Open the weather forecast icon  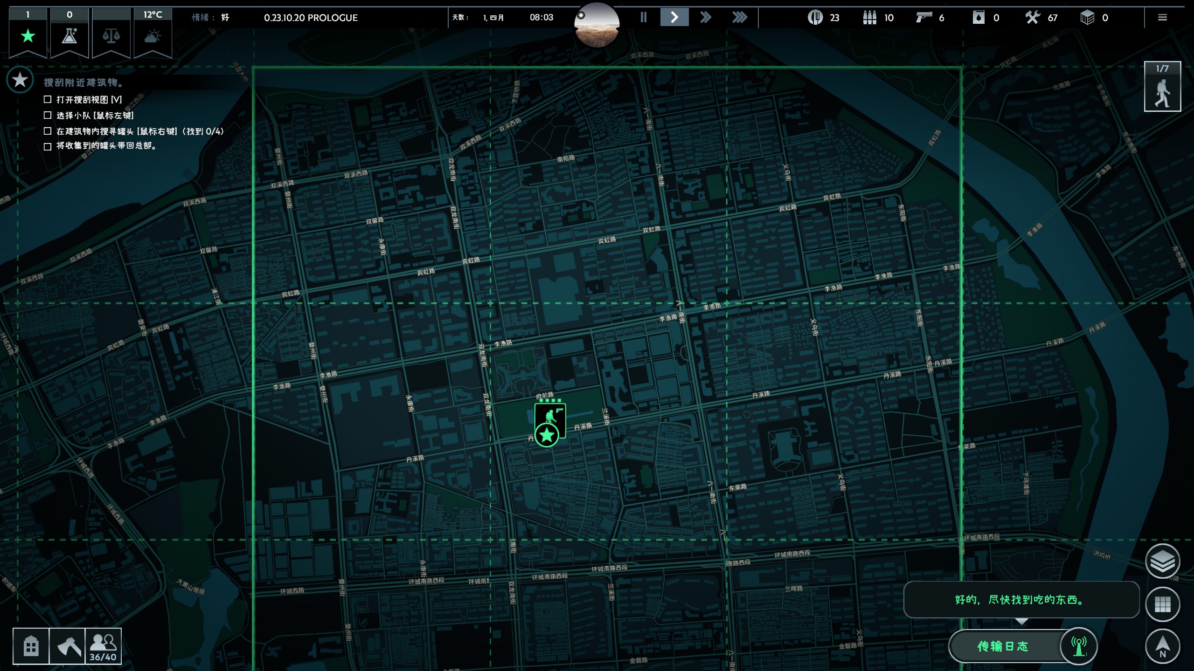tap(153, 36)
